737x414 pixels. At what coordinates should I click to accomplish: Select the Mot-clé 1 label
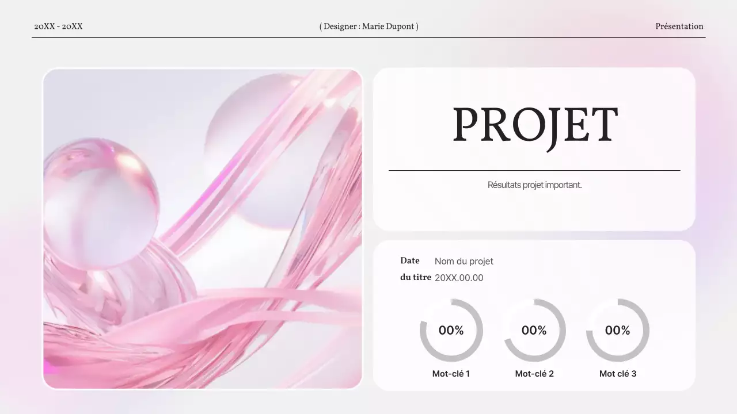pyautogui.click(x=451, y=373)
